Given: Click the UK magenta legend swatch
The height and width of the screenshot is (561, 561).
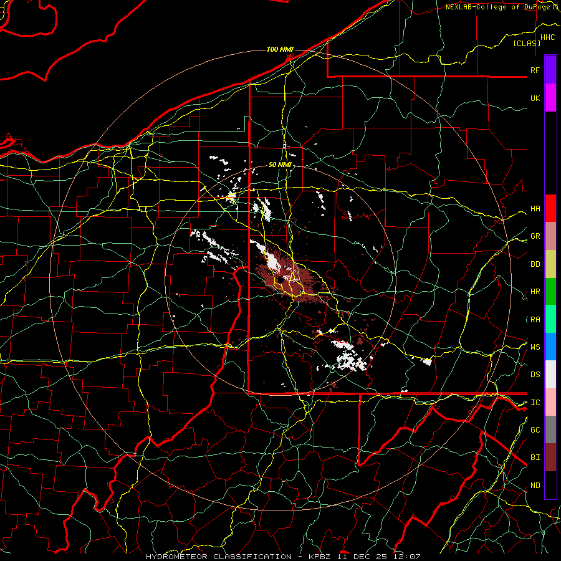Looking at the screenshot, I should [550, 98].
